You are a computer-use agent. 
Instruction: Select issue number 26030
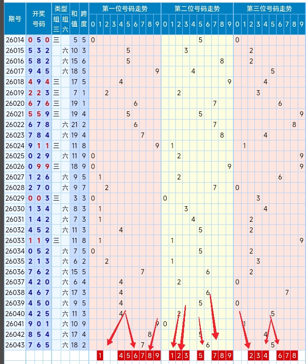point(15,209)
